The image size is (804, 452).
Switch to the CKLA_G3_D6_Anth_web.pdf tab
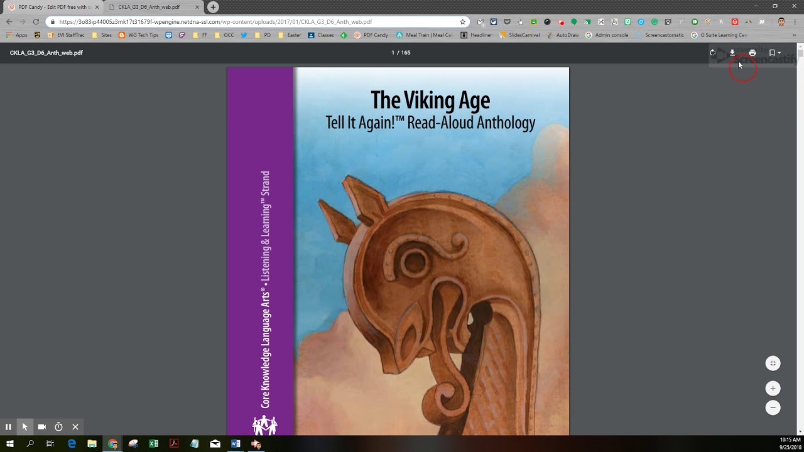coord(153,7)
